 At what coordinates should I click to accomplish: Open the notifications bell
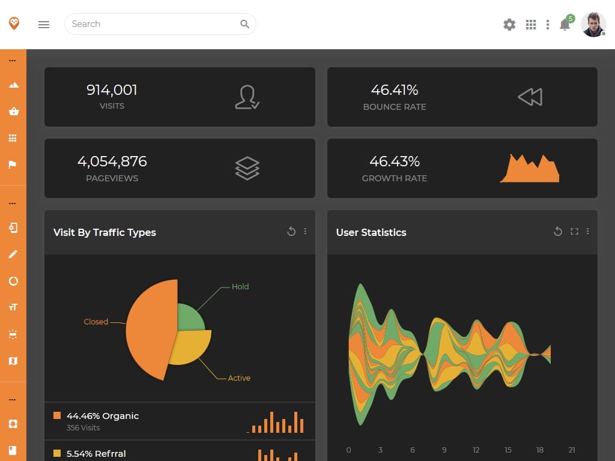coord(565,25)
